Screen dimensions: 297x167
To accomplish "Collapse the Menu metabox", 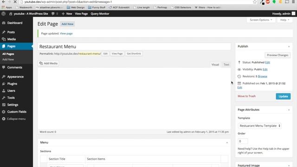I will tap(227, 142).
